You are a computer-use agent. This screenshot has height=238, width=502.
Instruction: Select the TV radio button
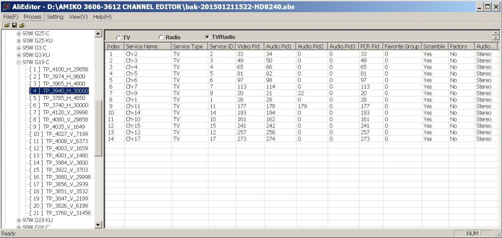pyautogui.click(x=118, y=38)
